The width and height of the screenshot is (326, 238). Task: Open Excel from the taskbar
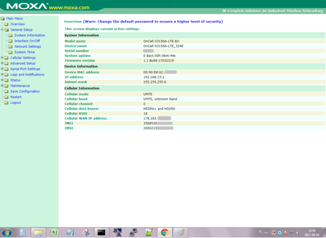[x=54, y=232]
